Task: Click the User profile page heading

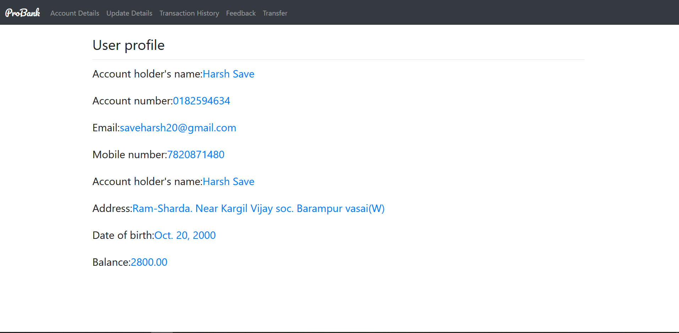Action: (128, 45)
